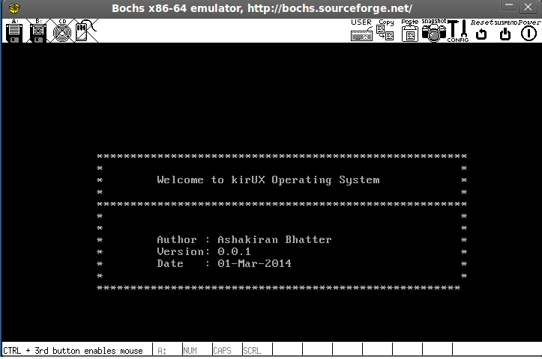Click the 'Welcome to kirUX Operating System' text

tap(268, 179)
